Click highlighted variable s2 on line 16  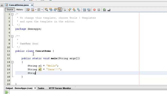pos(40,69)
